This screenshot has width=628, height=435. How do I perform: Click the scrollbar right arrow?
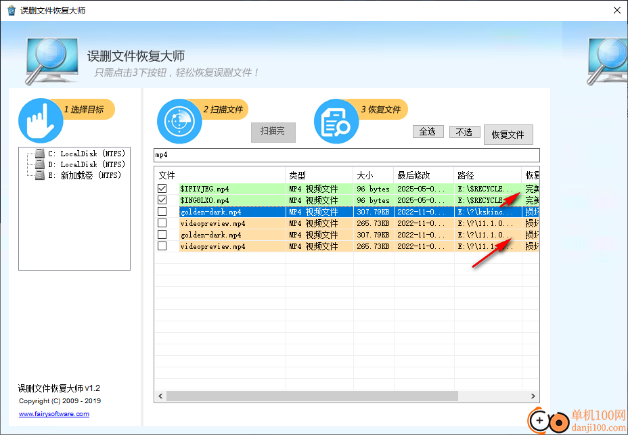[533, 396]
